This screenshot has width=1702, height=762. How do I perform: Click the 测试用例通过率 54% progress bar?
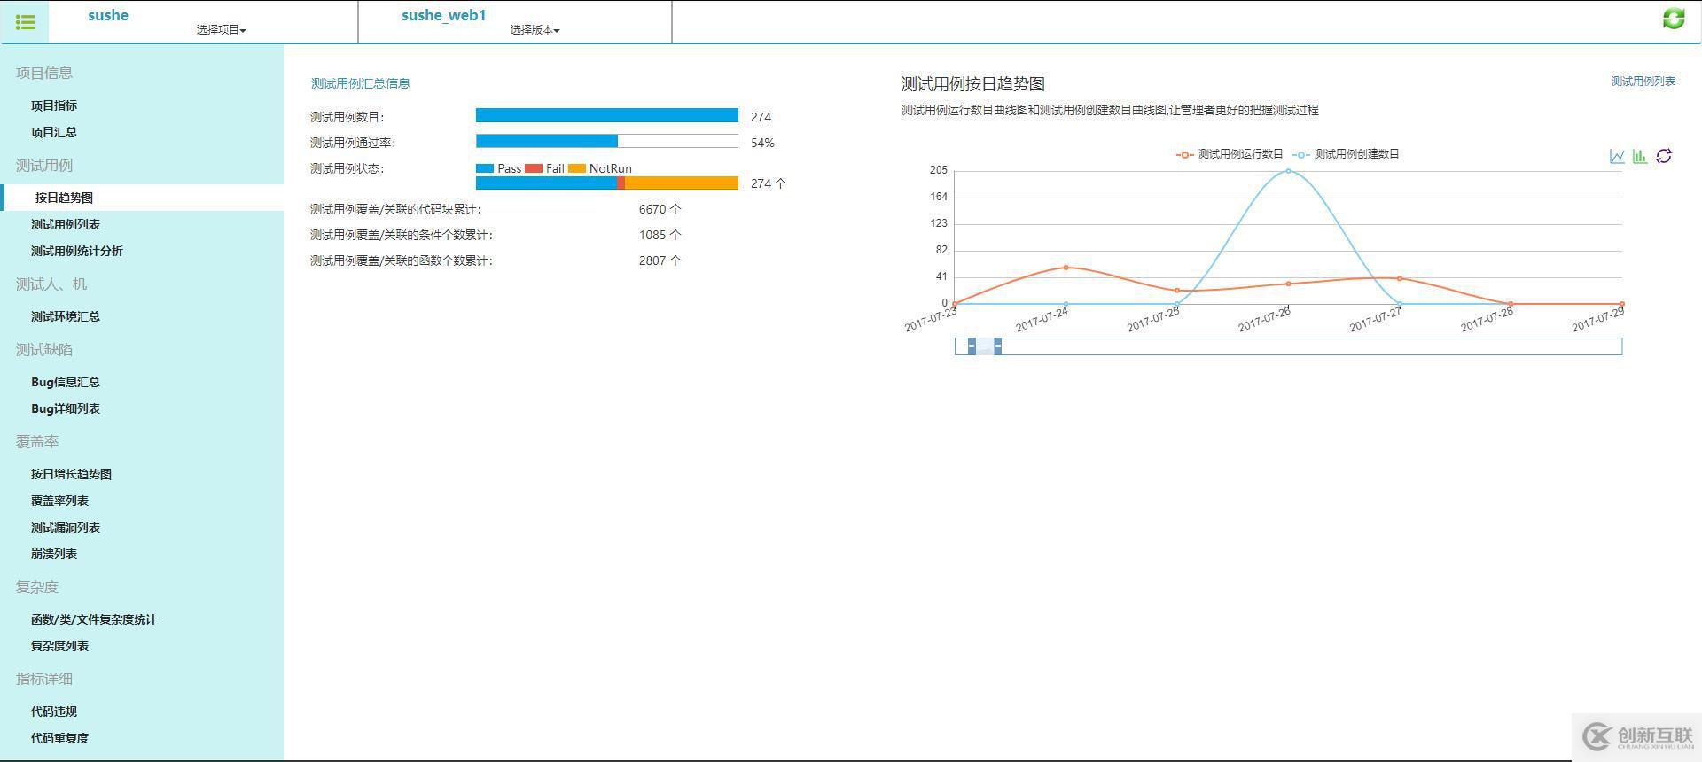click(607, 141)
